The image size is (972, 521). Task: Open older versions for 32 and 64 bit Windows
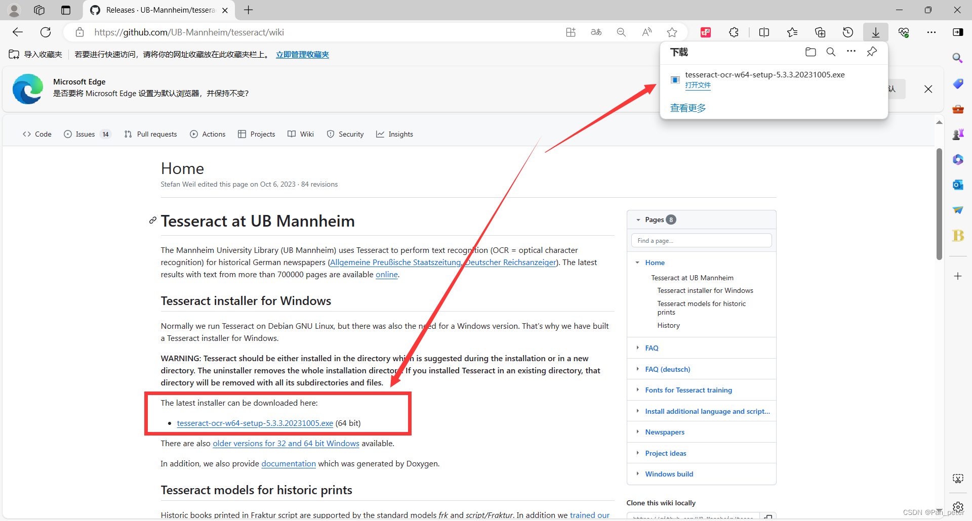tap(286, 443)
